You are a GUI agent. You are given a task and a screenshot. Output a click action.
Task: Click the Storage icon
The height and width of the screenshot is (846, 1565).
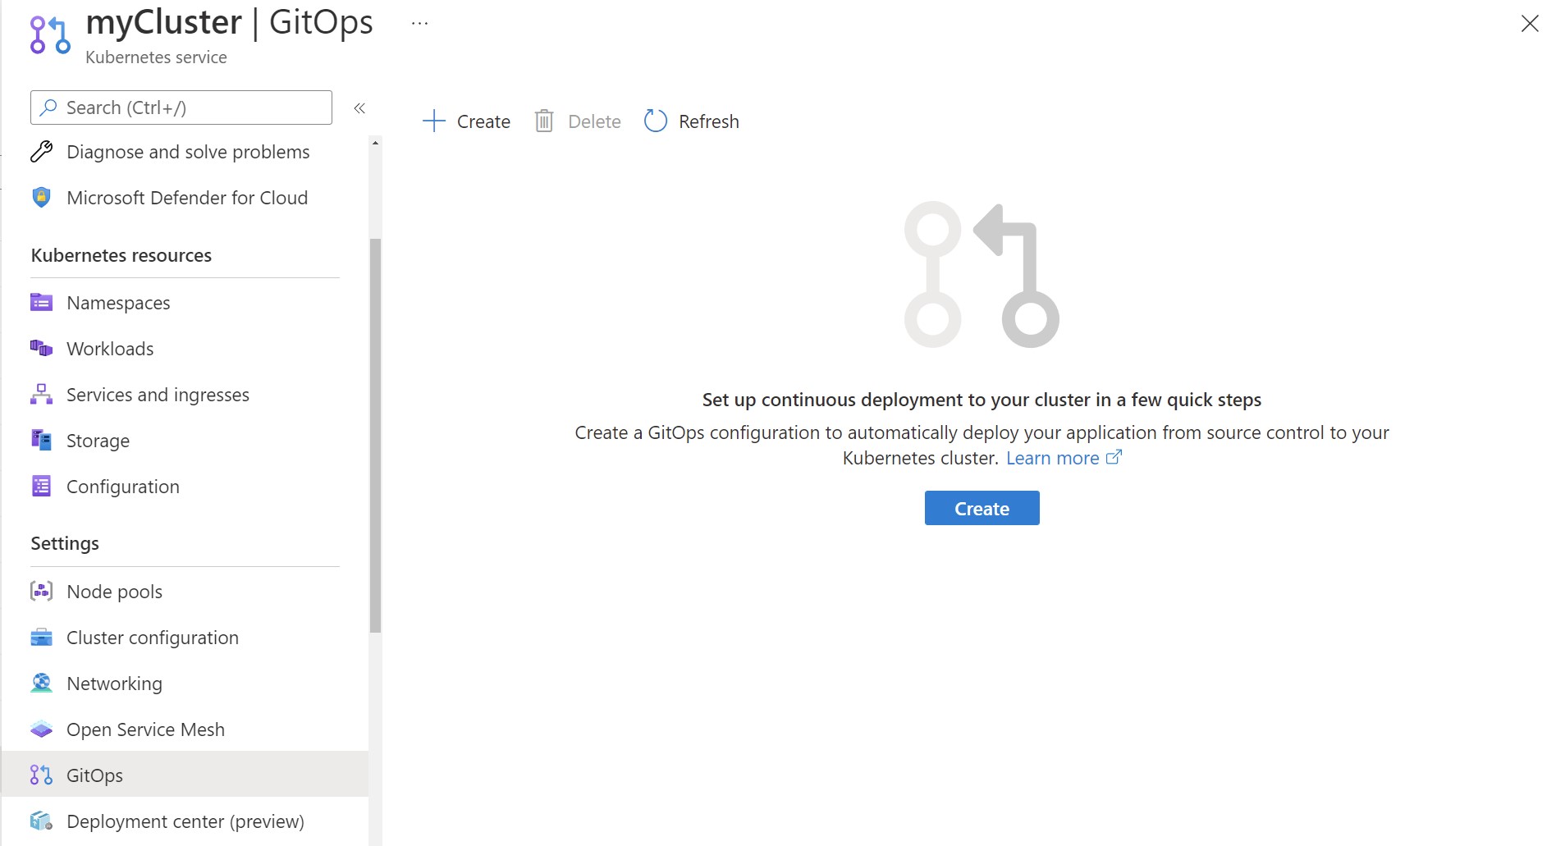pos(41,441)
